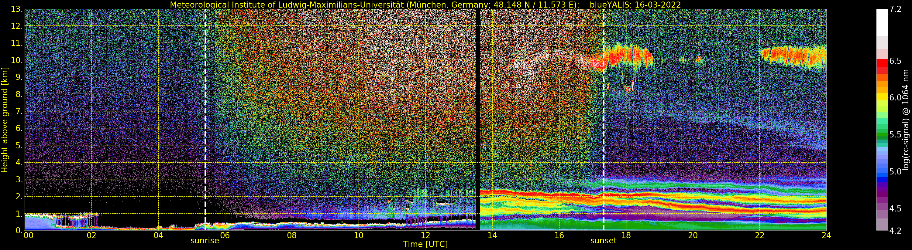Click the colorbar value '5.5'
Screen dimensions: 912x250
(x=895, y=134)
